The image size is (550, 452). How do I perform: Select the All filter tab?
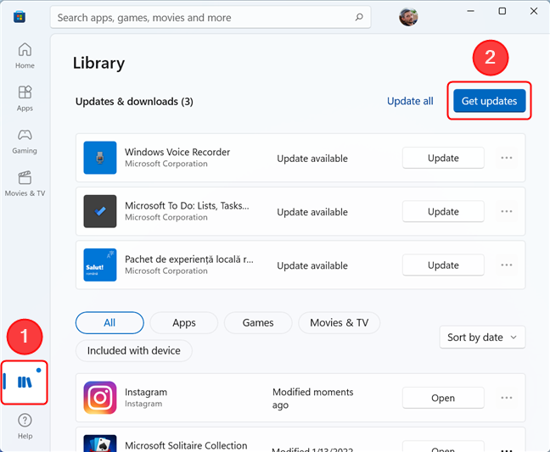click(x=109, y=323)
